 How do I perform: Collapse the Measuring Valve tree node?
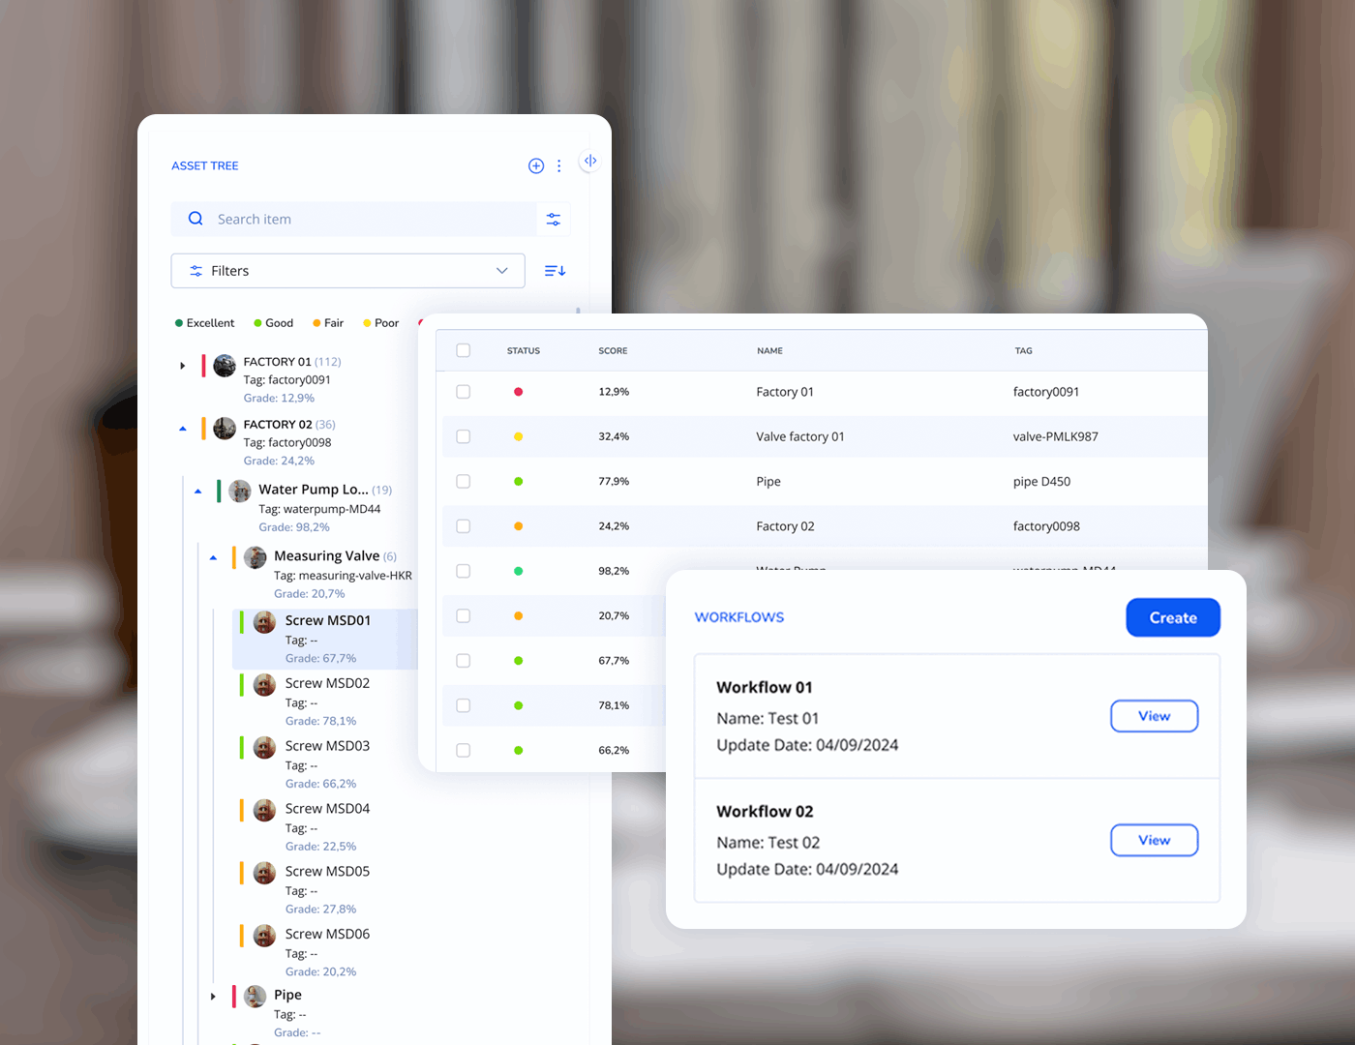tap(213, 557)
